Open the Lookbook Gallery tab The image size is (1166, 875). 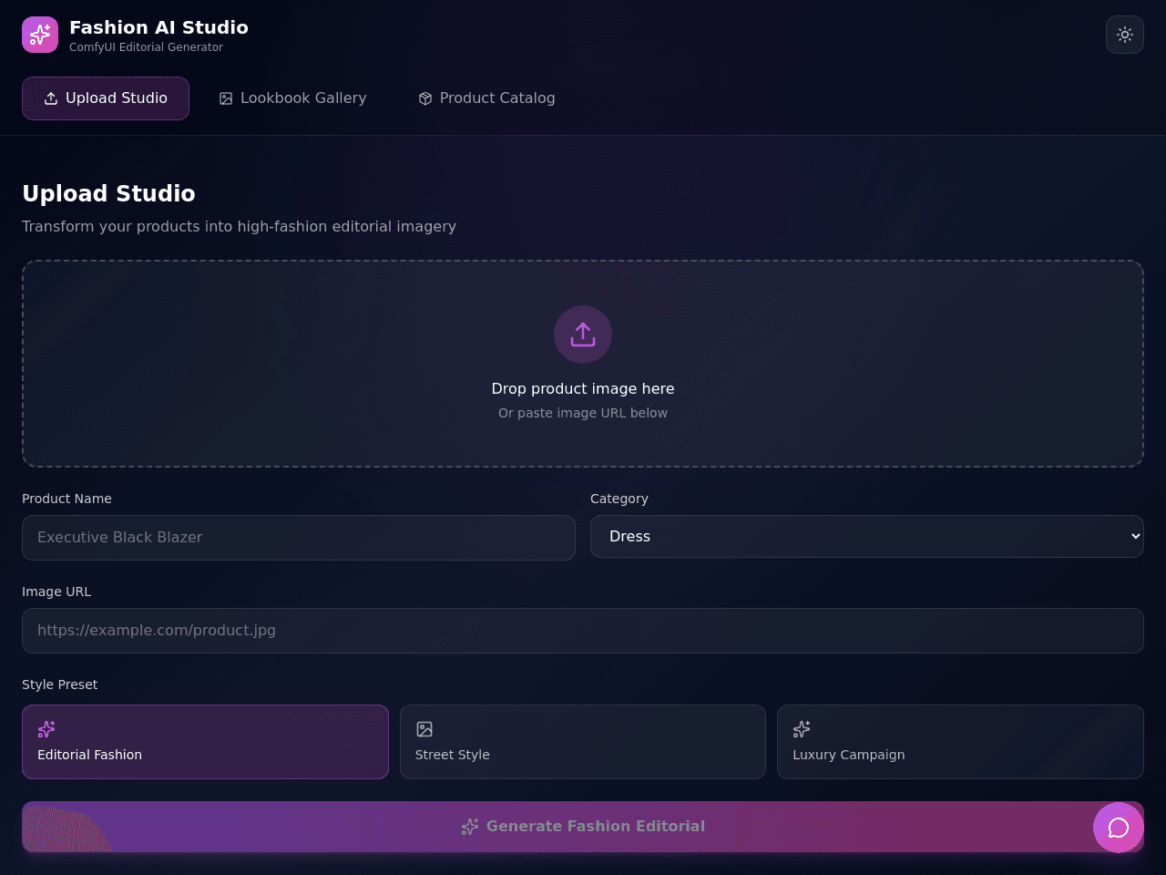click(x=292, y=98)
